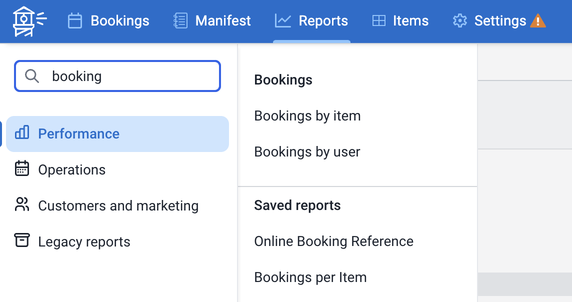
Task: Select the Customers and marketing category
Action: (x=118, y=205)
